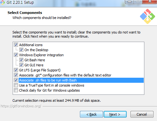Toggle Associate .git* configuration files checkbox
The image size is (157, 121).
click(16, 75)
